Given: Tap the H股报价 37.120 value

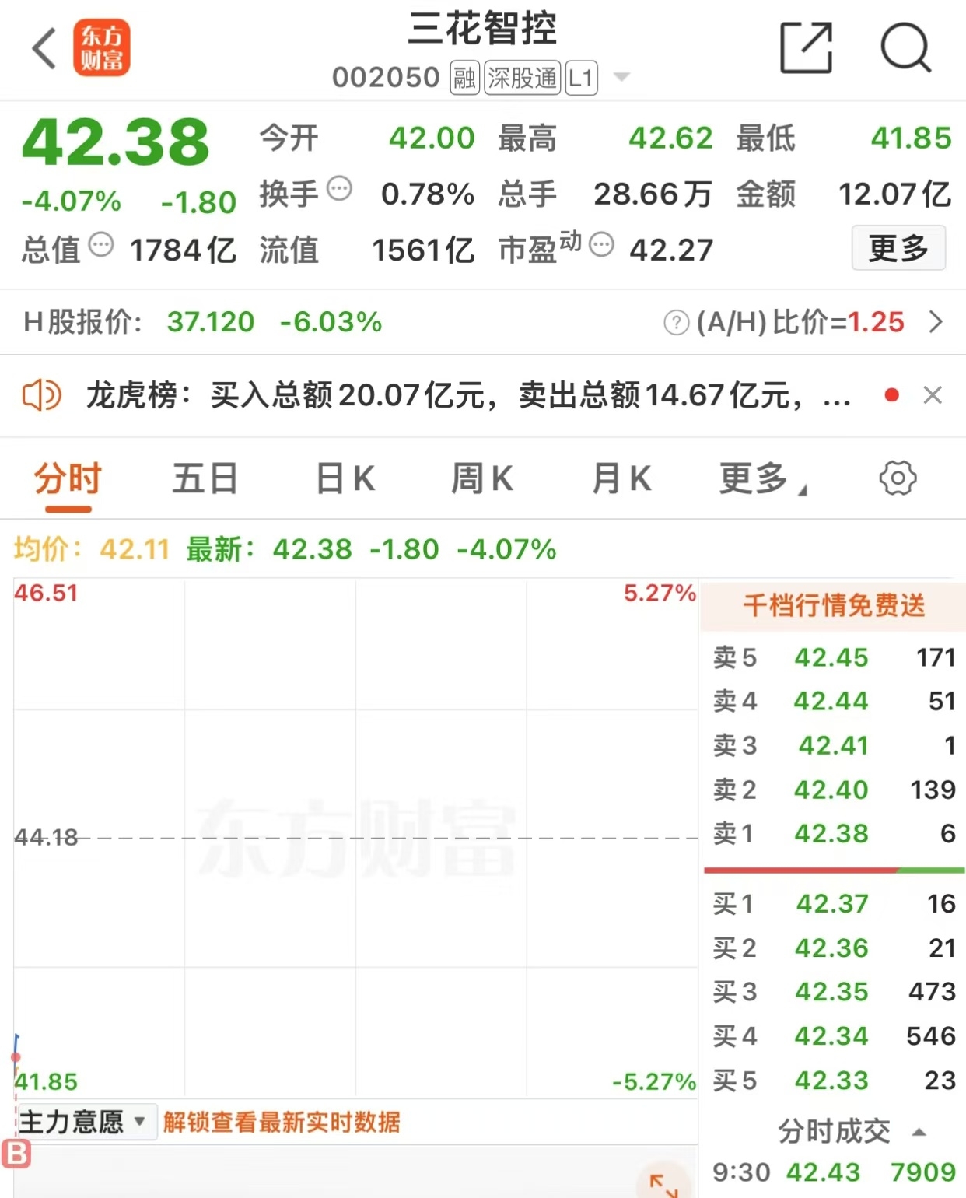Looking at the screenshot, I should [211, 322].
